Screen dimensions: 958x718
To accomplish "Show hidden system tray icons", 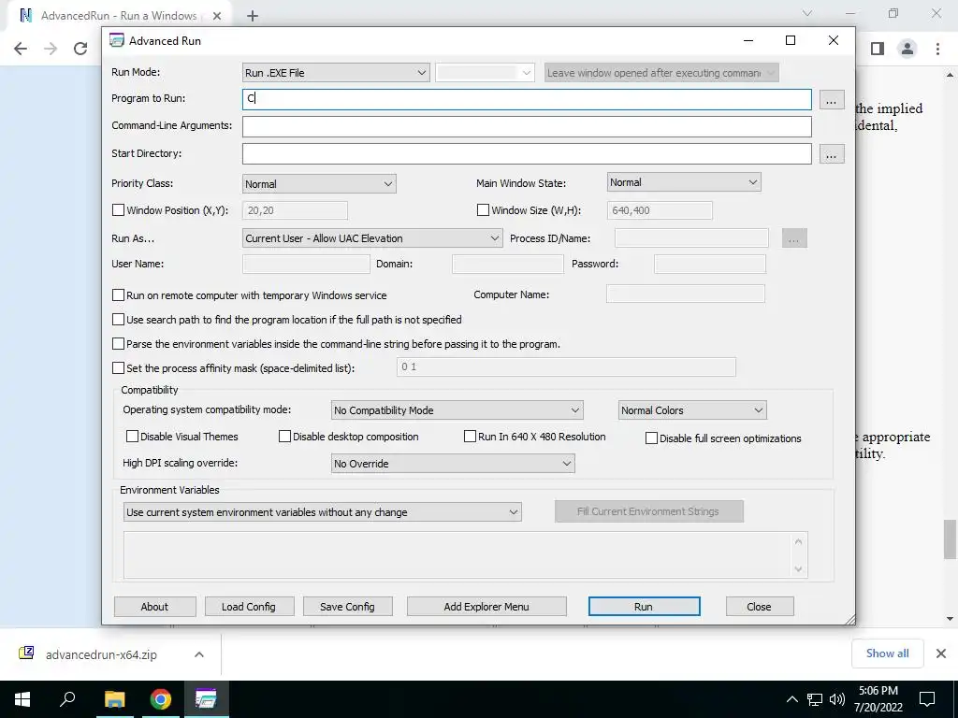I will (x=791, y=699).
